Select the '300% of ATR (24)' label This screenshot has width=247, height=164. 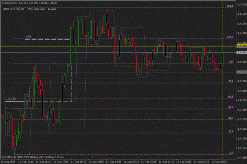click(13, 9)
